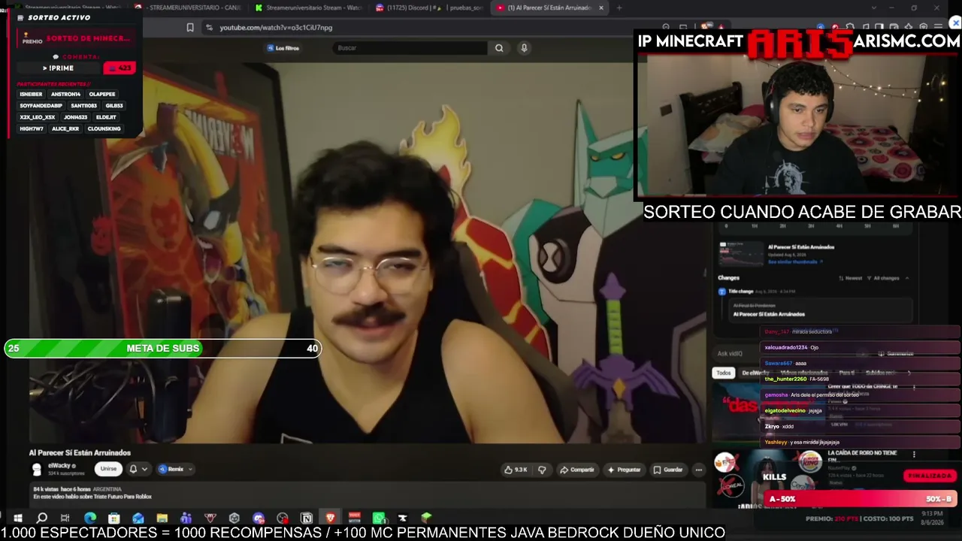
Task: Like the video with thumbs up
Action: tap(516, 470)
